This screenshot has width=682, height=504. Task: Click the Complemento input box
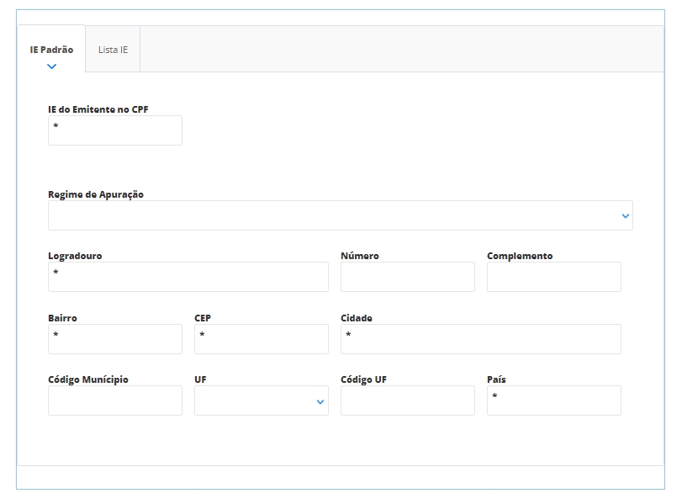click(x=553, y=277)
